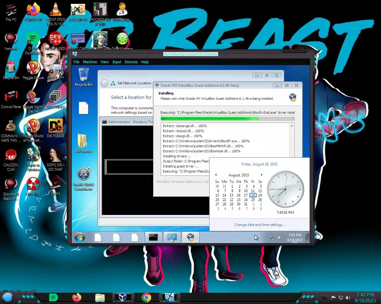
Task: Open the HxD hex editor shortcut
Action: pos(78,12)
